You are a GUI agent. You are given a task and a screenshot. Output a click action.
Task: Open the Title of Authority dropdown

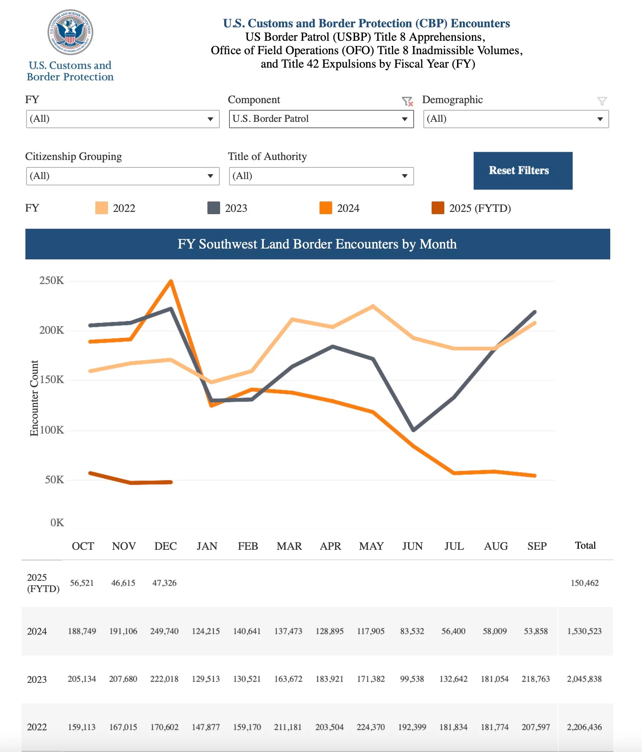(321, 176)
